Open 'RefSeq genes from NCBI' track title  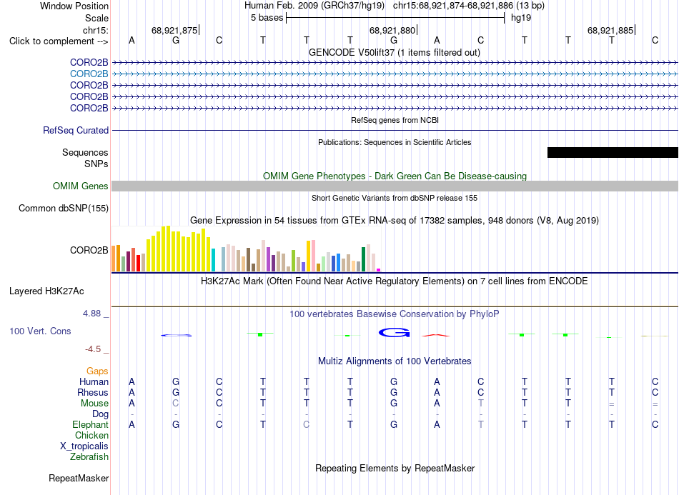pyautogui.click(x=395, y=120)
